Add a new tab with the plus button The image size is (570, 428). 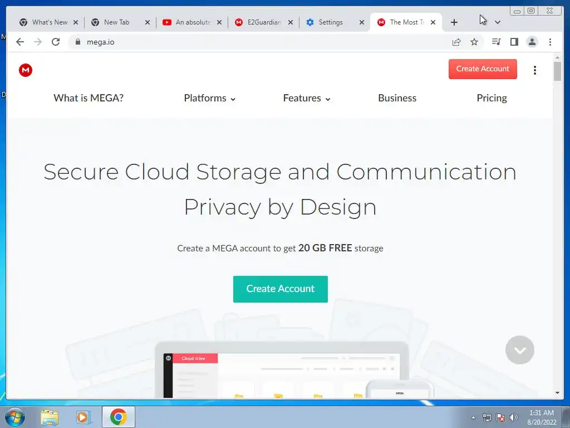[454, 22]
